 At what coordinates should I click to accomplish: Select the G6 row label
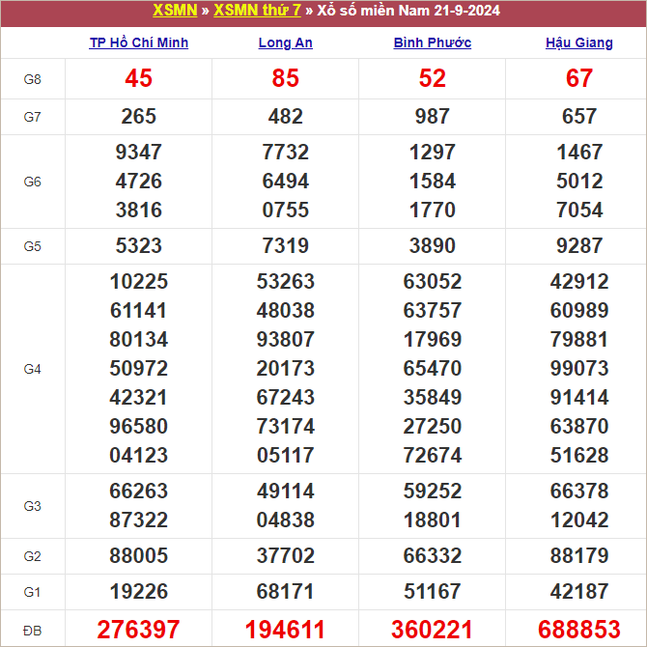(32, 182)
